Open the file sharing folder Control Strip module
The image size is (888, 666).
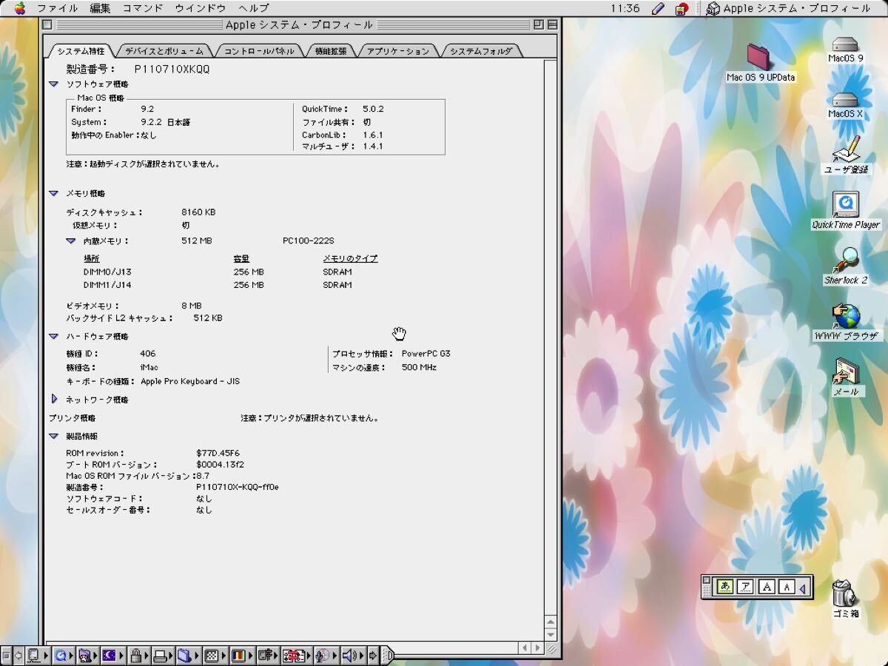click(x=87, y=655)
